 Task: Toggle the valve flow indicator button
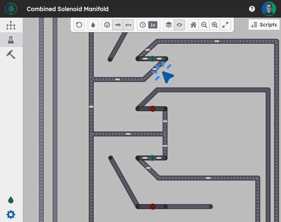pyautogui.click(x=129, y=25)
